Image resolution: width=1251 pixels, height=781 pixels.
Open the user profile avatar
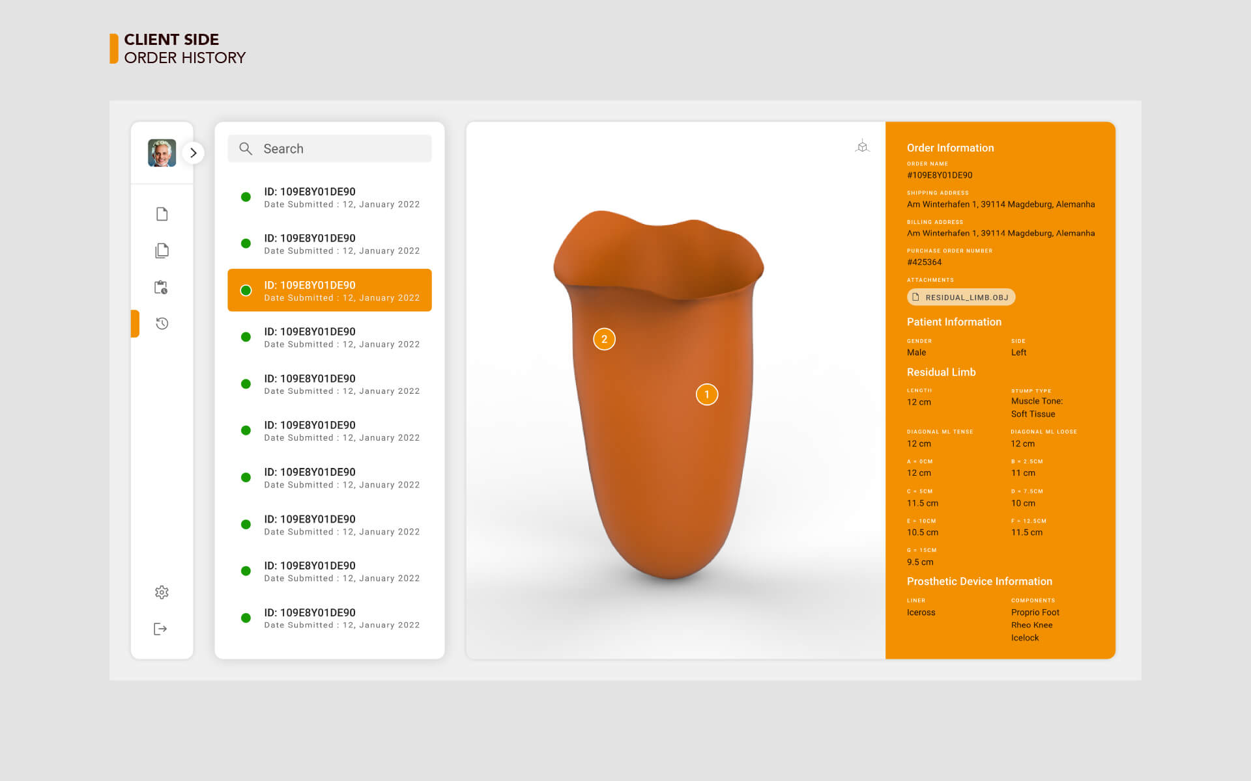point(162,153)
